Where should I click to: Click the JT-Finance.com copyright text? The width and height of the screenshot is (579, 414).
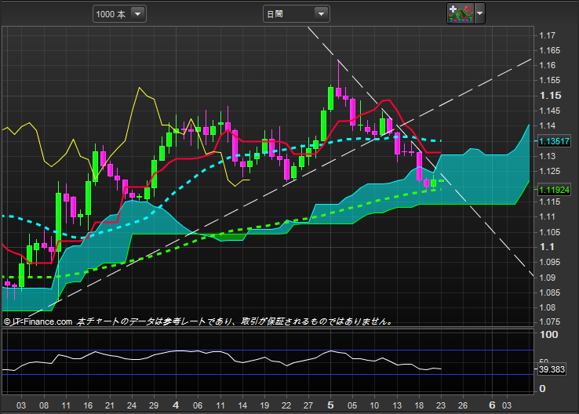[38, 321]
